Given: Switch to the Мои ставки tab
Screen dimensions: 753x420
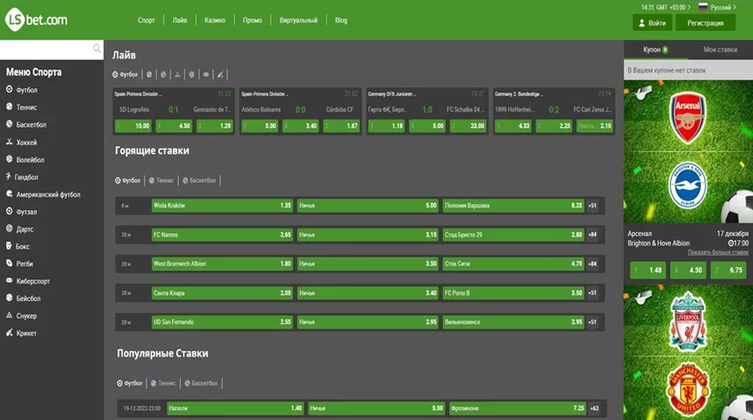Looking at the screenshot, I should [x=719, y=49].
